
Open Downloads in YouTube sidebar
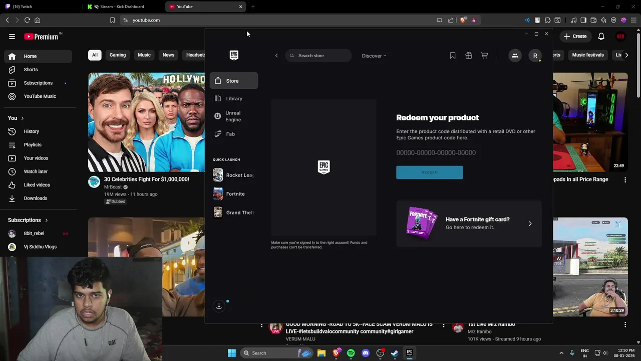pyautogui.click(x=38, y=199)
